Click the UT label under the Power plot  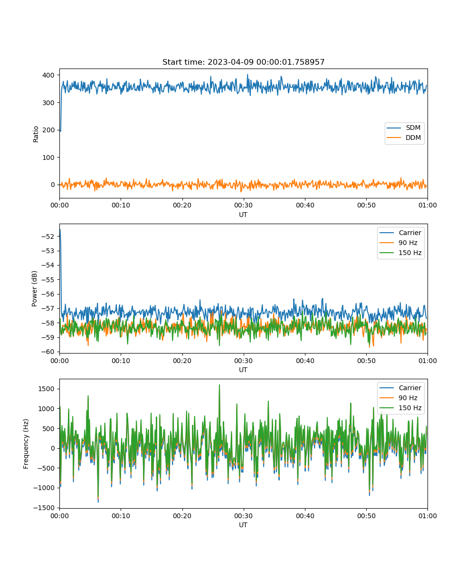(243, 370)
